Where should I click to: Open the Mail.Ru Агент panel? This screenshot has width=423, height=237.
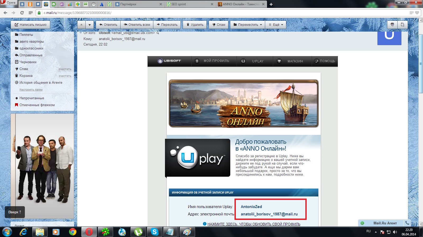tap(381, 223)
